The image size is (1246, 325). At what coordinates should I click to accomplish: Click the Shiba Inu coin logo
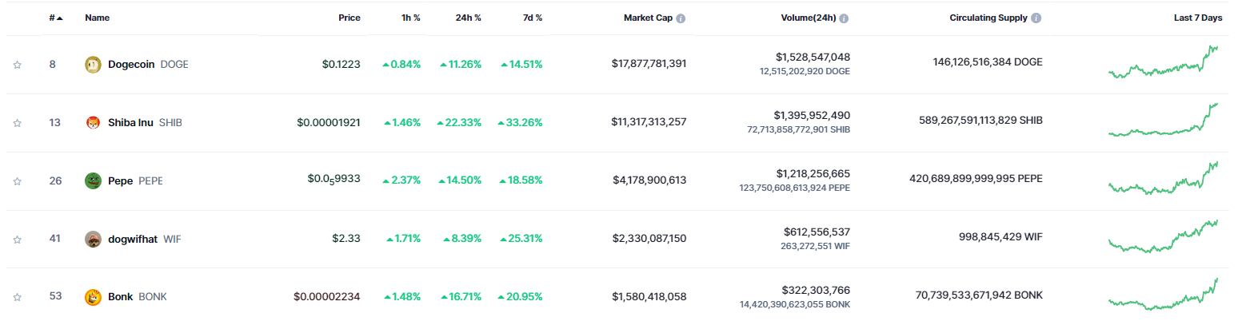coord(93,123)
